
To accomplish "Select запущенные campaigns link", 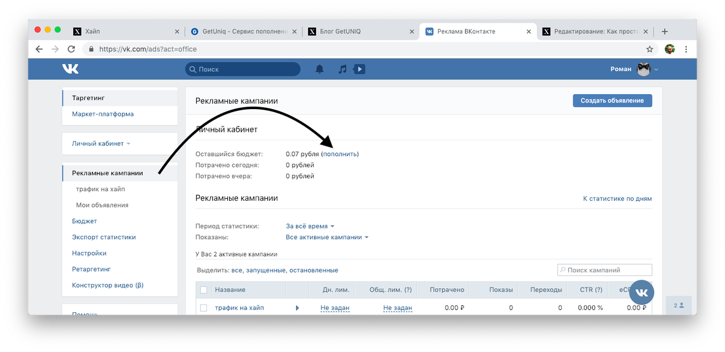I will (265, 270).
